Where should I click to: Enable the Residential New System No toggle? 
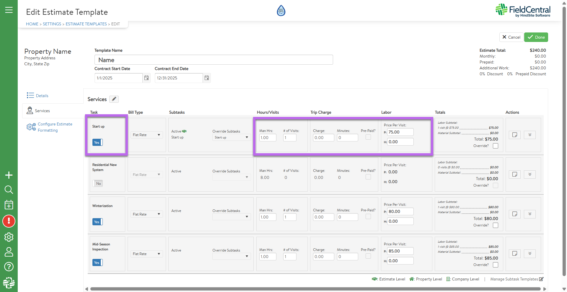point(97,184)
